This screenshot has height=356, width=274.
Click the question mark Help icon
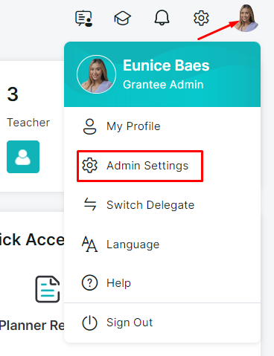[89, 282]
